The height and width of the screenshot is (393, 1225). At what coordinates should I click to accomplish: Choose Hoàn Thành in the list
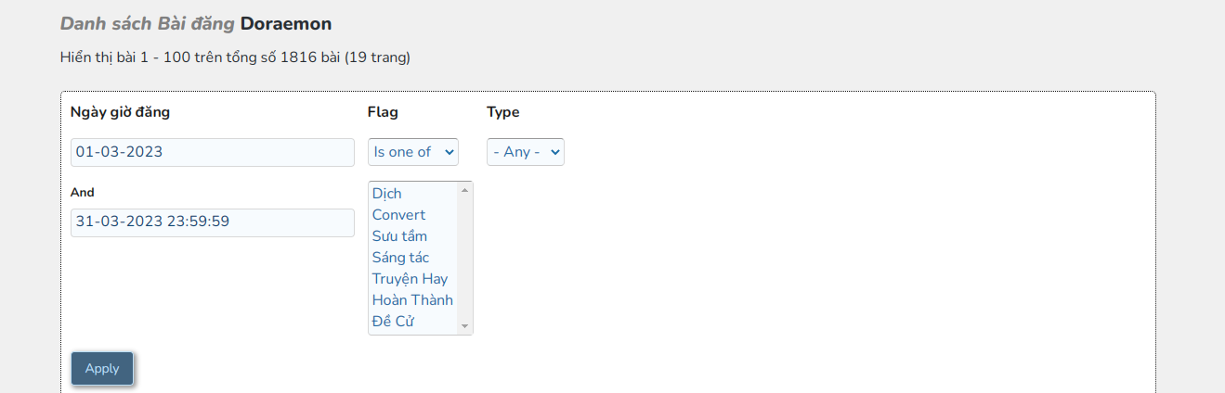(x=412, y=300)
